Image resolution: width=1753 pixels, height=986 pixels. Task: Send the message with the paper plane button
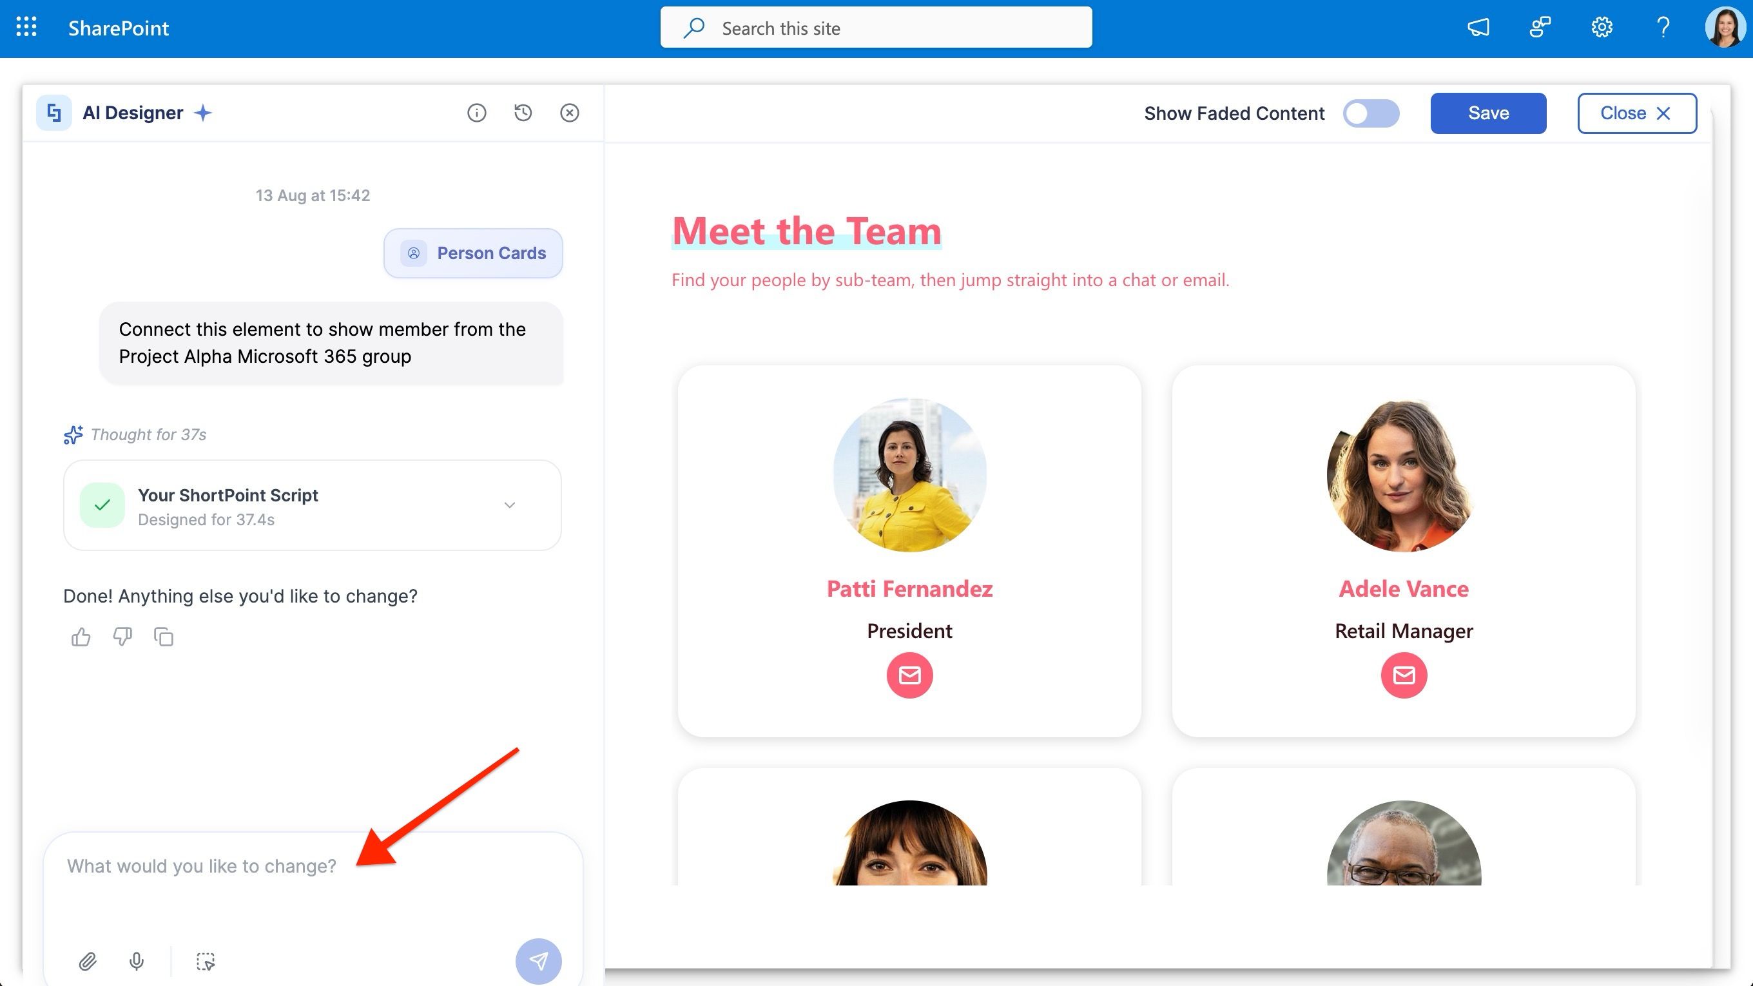tap(538, 962)
